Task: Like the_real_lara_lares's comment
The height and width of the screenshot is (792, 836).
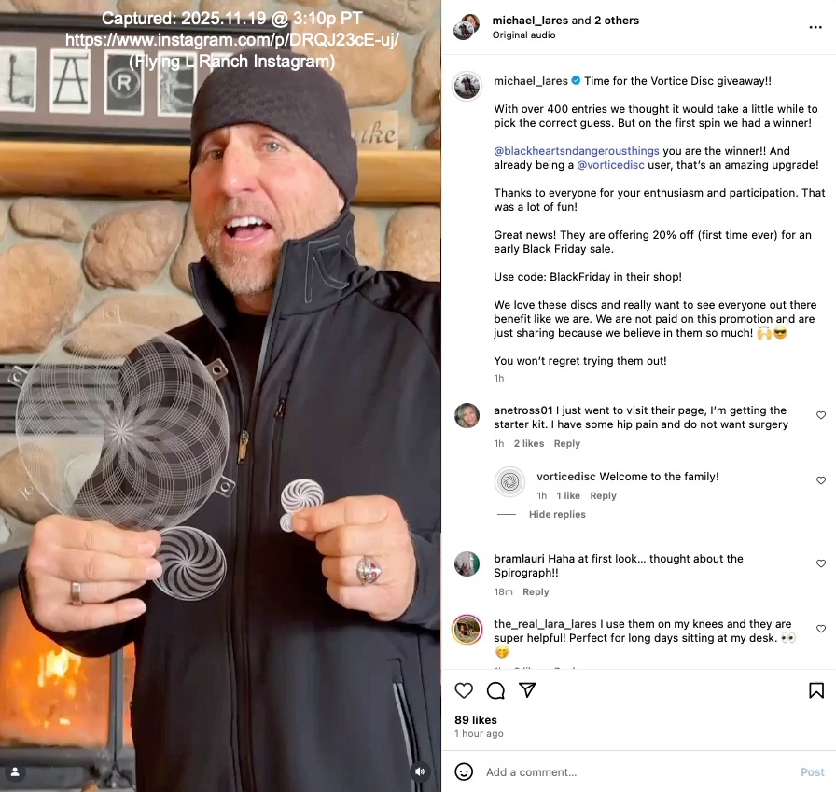Action: pyautogui.click(x=821, y=629)
